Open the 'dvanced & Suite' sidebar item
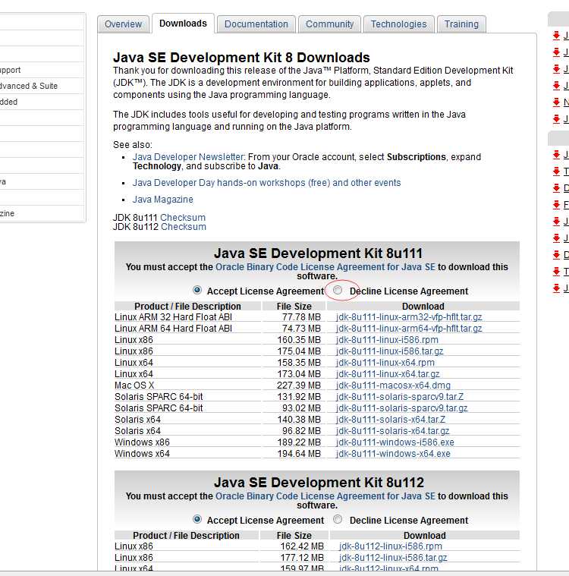 (29, 86)
